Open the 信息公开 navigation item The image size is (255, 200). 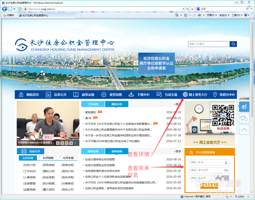56,95
